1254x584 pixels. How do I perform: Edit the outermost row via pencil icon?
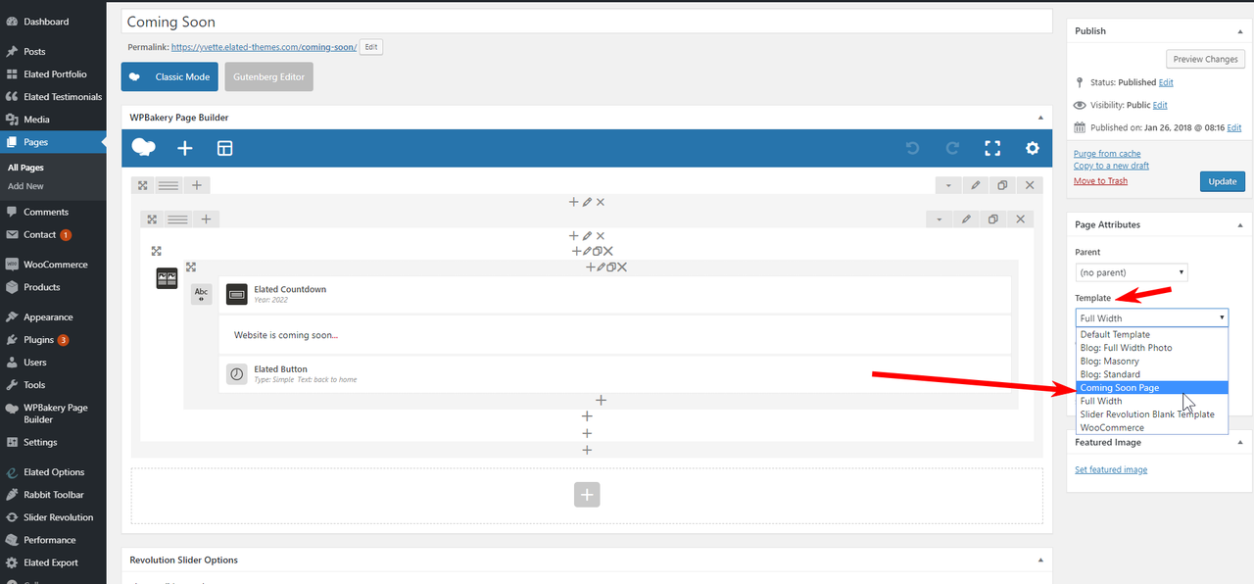pyautogui.click(x=975, y=185)
